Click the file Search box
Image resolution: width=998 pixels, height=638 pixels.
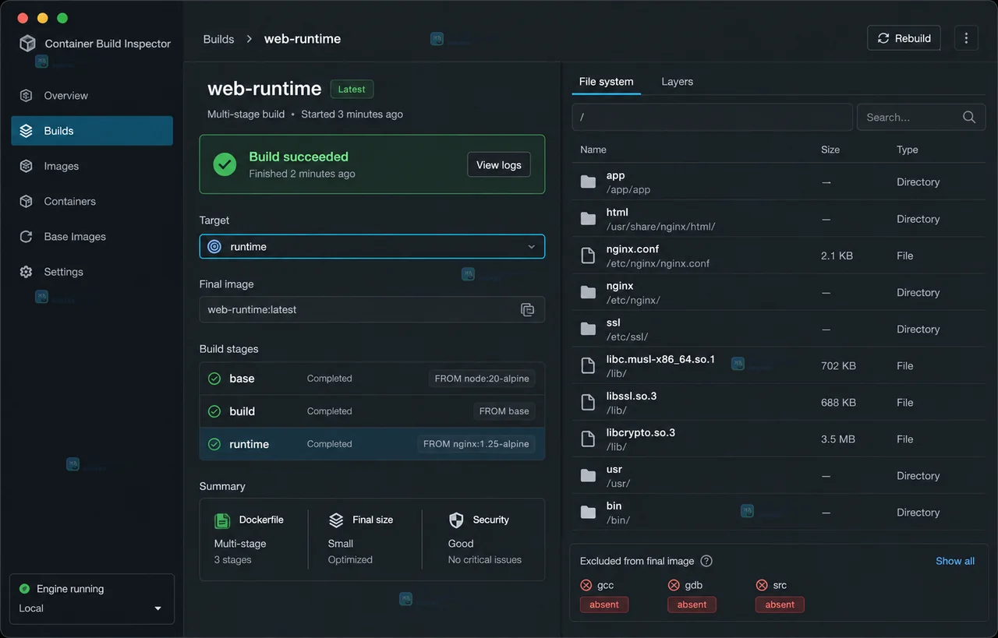(x=921, y=118)
